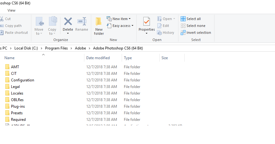The width and height of the screenshot is (275, 144).
Task: Click History in the ribbon
Action: pos(166,33)
